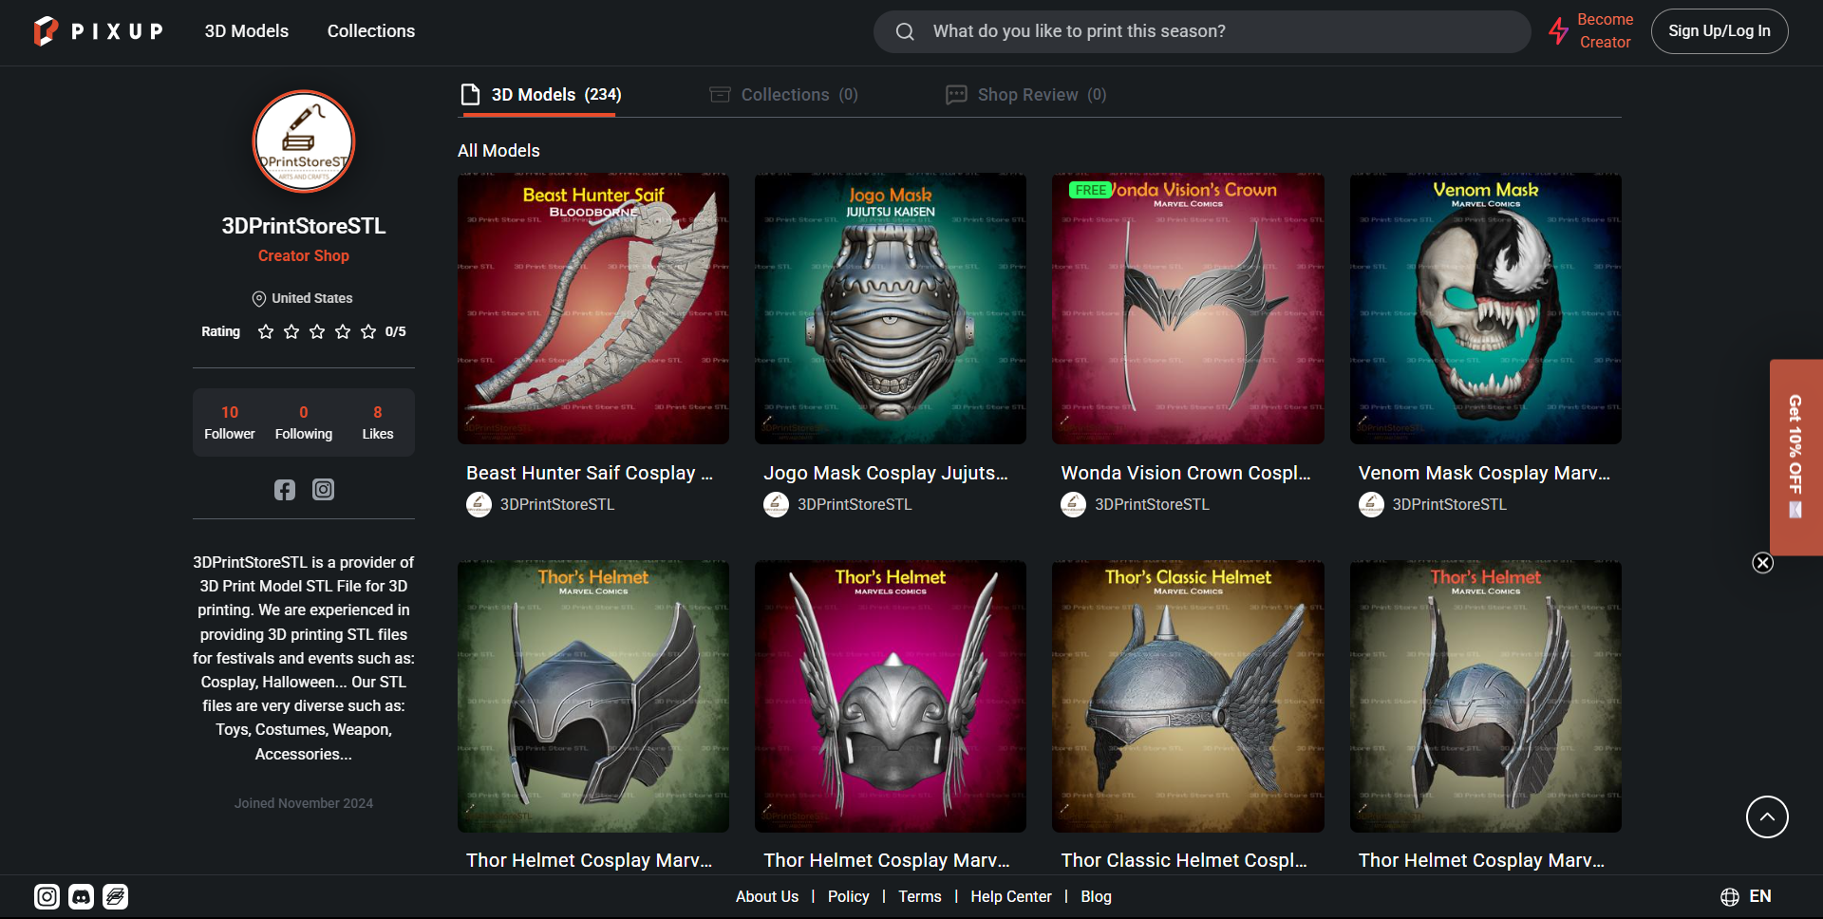
Task: Click the search magnifier icon
Action: coord(905,32)
